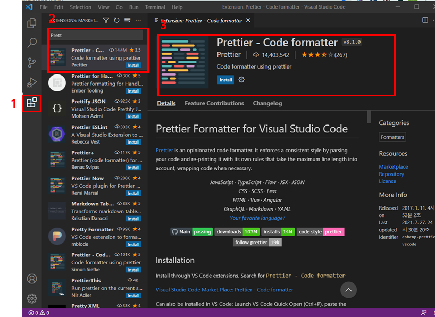This screenshot has width=435, height=317.
Task: Click the back-to-top arrow button
Action: coord(348,290)
